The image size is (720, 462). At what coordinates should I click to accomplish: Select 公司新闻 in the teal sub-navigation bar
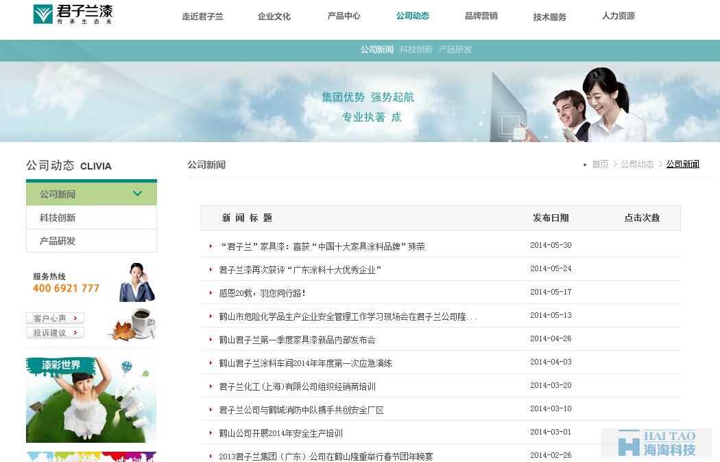(377, 49)
